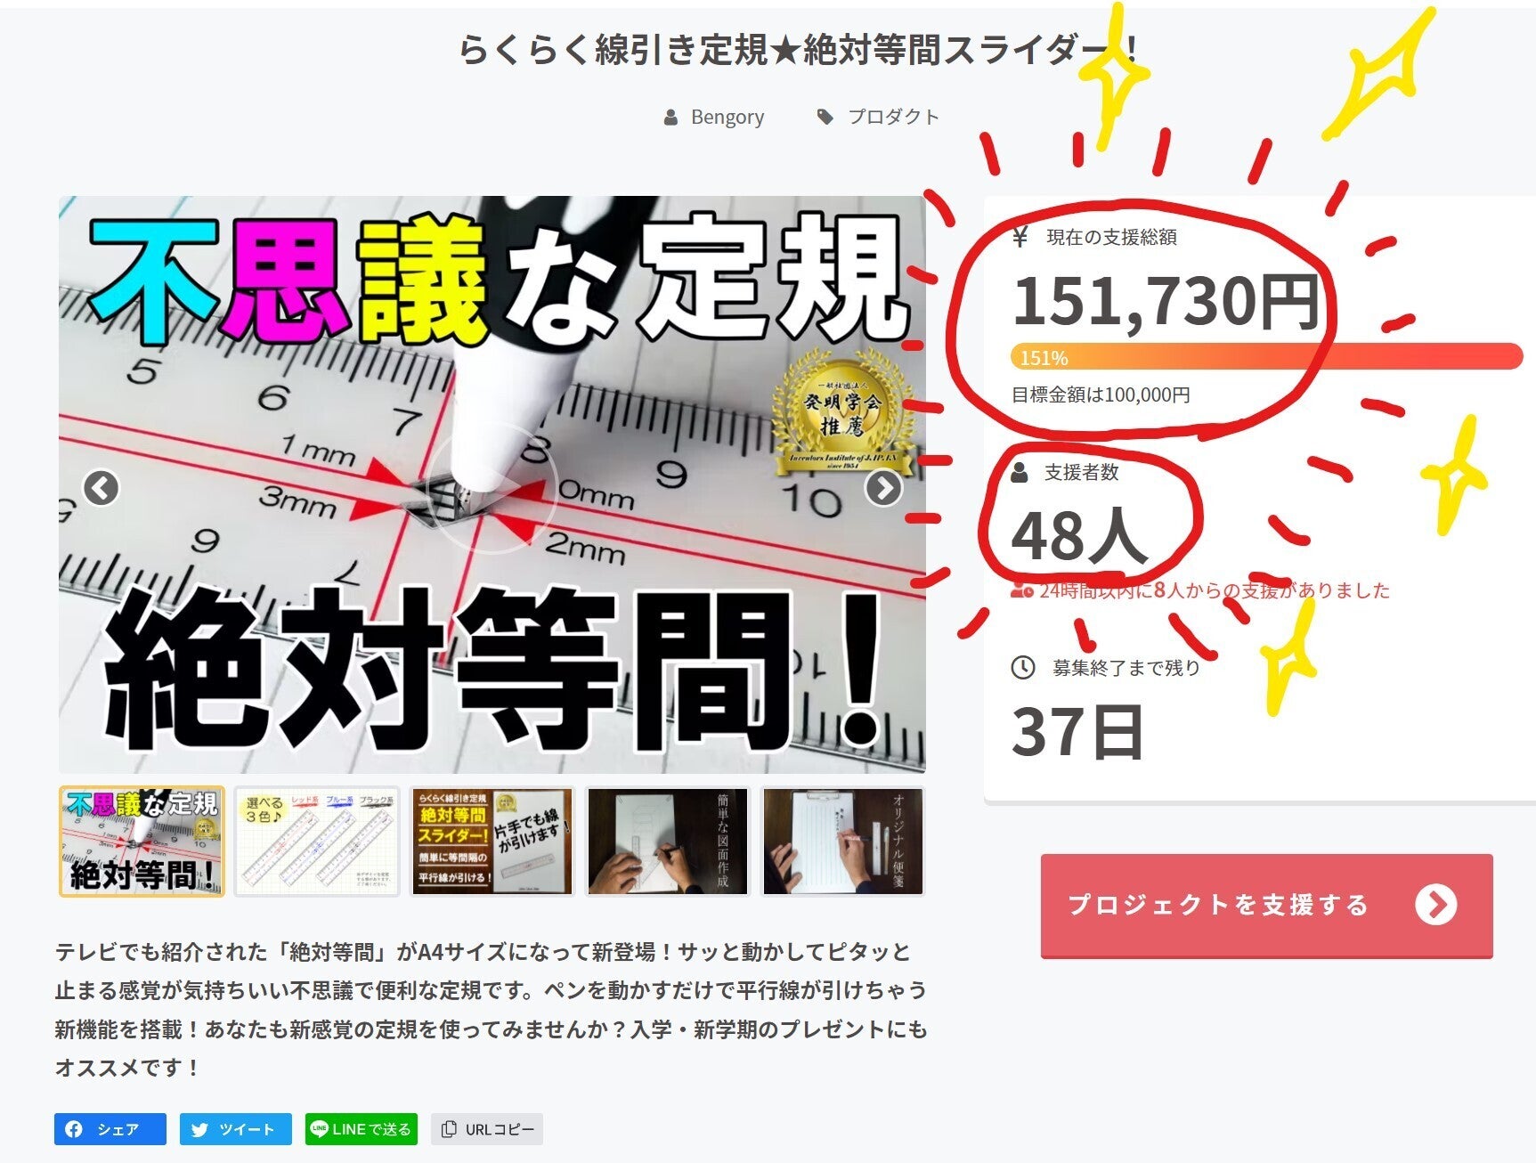
Task: Send via the LINE button
Action: click(x=362, y=1129)
